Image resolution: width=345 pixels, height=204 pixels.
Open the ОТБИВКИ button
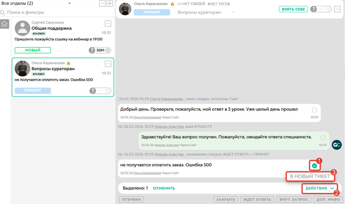131,199
